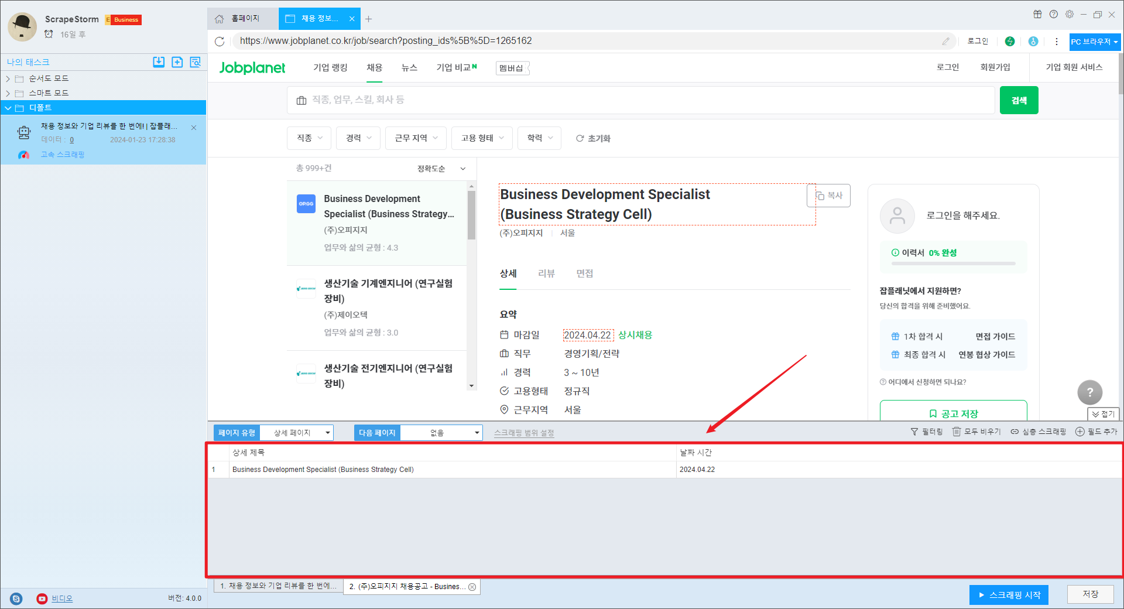Click the red video icon beside 비디오
Viewport: 1124px width, 609px height.
42,598
